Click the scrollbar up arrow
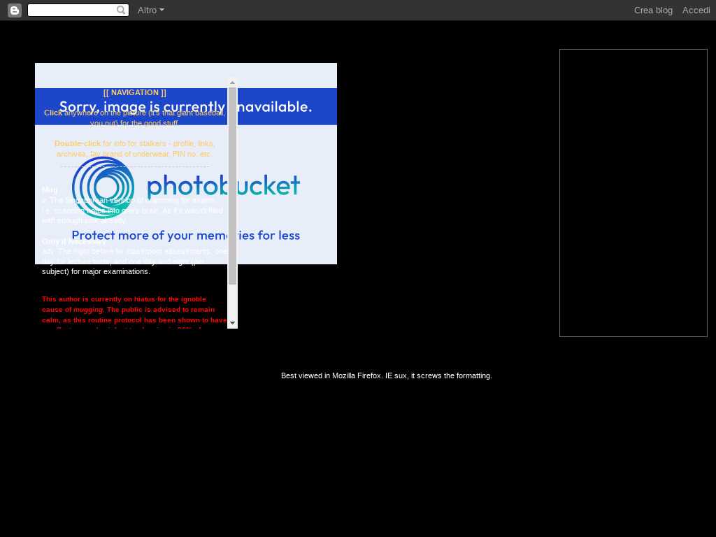The width and height of the screenshot is (716, 537). coord(233,83)
